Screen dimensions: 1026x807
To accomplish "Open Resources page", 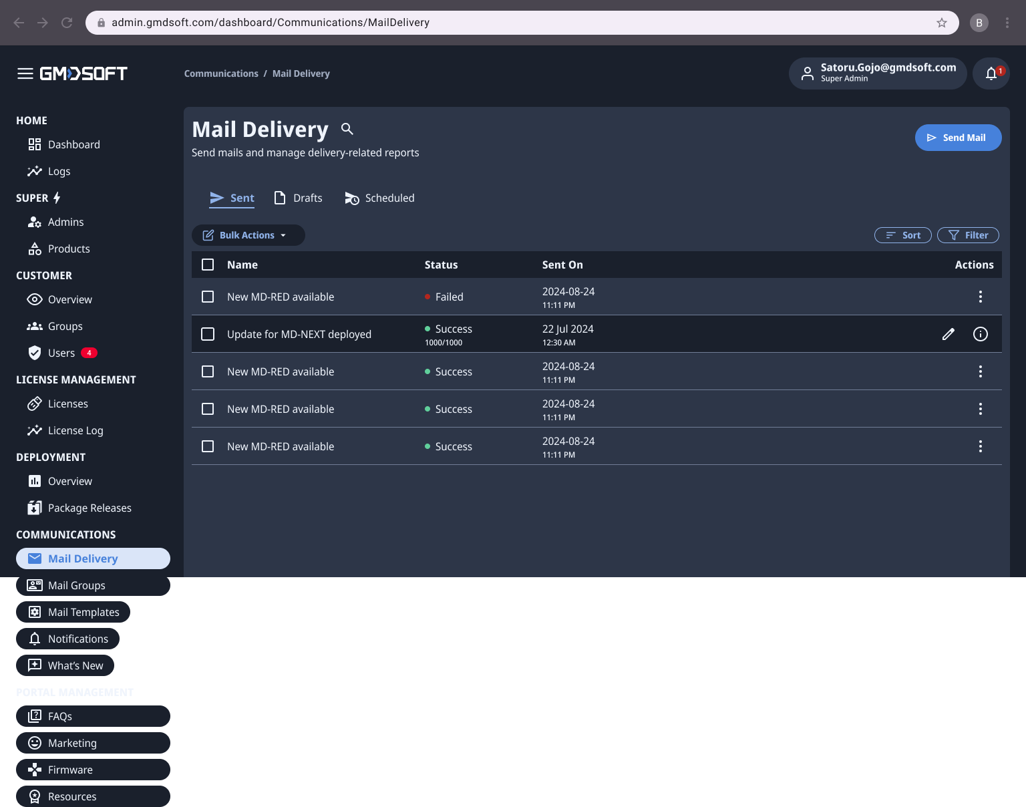I will [93, 796].
